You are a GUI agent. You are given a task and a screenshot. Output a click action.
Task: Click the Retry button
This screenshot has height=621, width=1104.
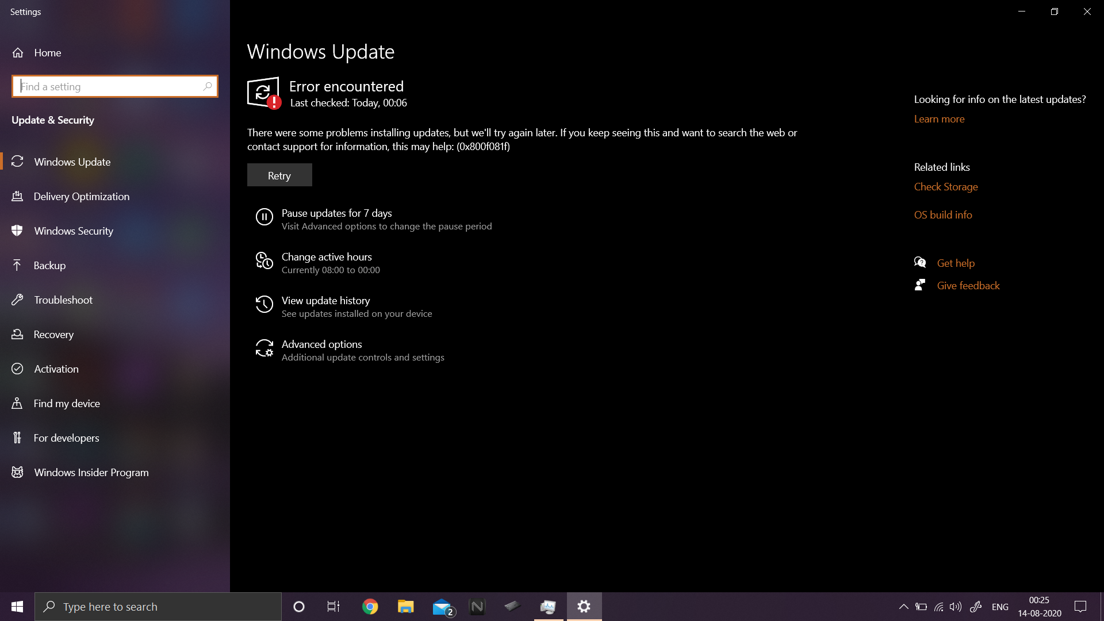click(x=279, y=175)
